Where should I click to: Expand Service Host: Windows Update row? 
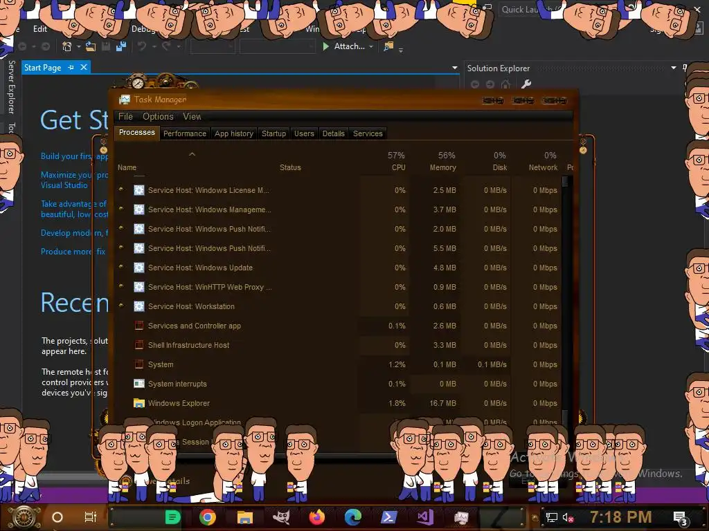120,268
